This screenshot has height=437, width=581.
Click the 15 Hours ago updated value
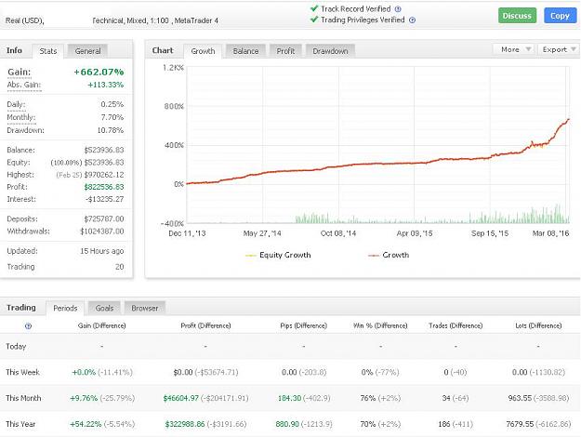(x=102, y=251)
